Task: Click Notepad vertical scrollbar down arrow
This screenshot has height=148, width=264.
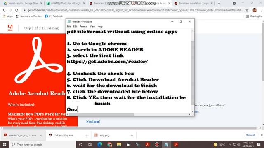Action: tap(193, 111)
